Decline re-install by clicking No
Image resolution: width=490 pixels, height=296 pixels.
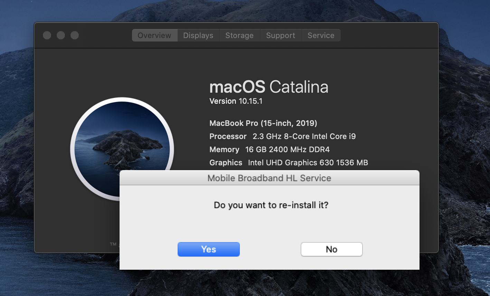[x=332, y=249]
